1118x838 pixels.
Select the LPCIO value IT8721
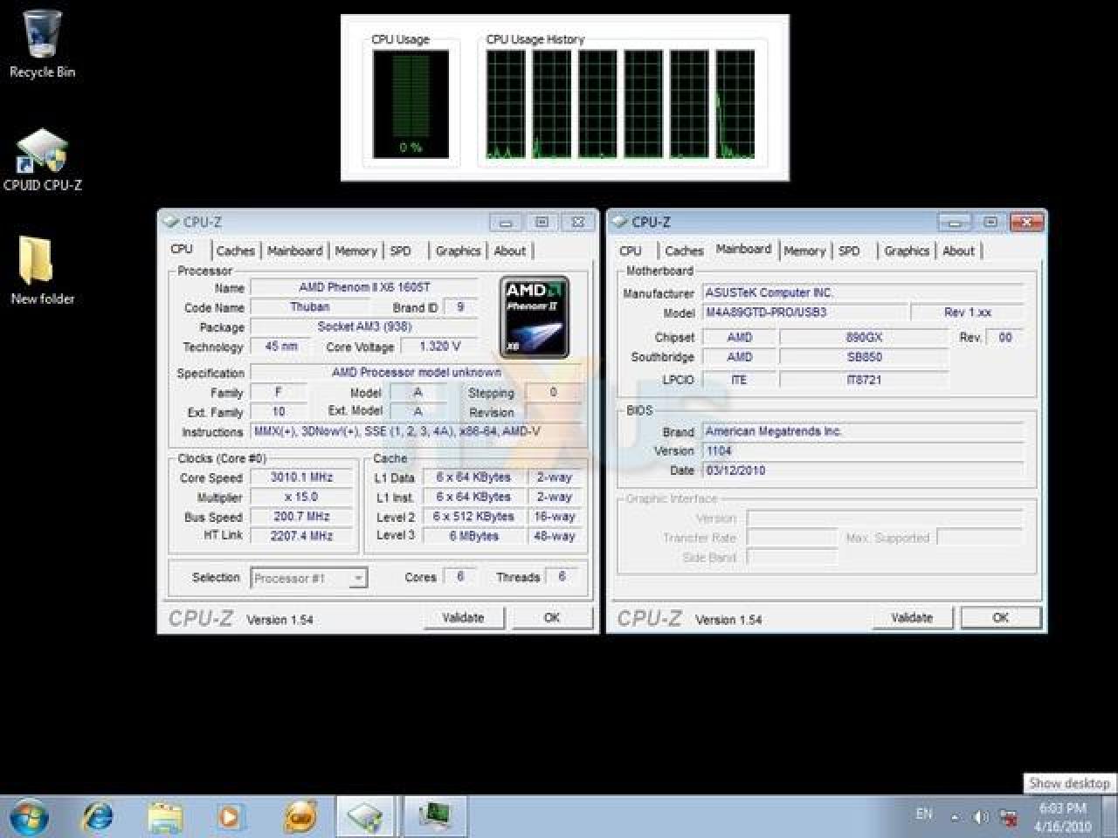tap(864, 380)
